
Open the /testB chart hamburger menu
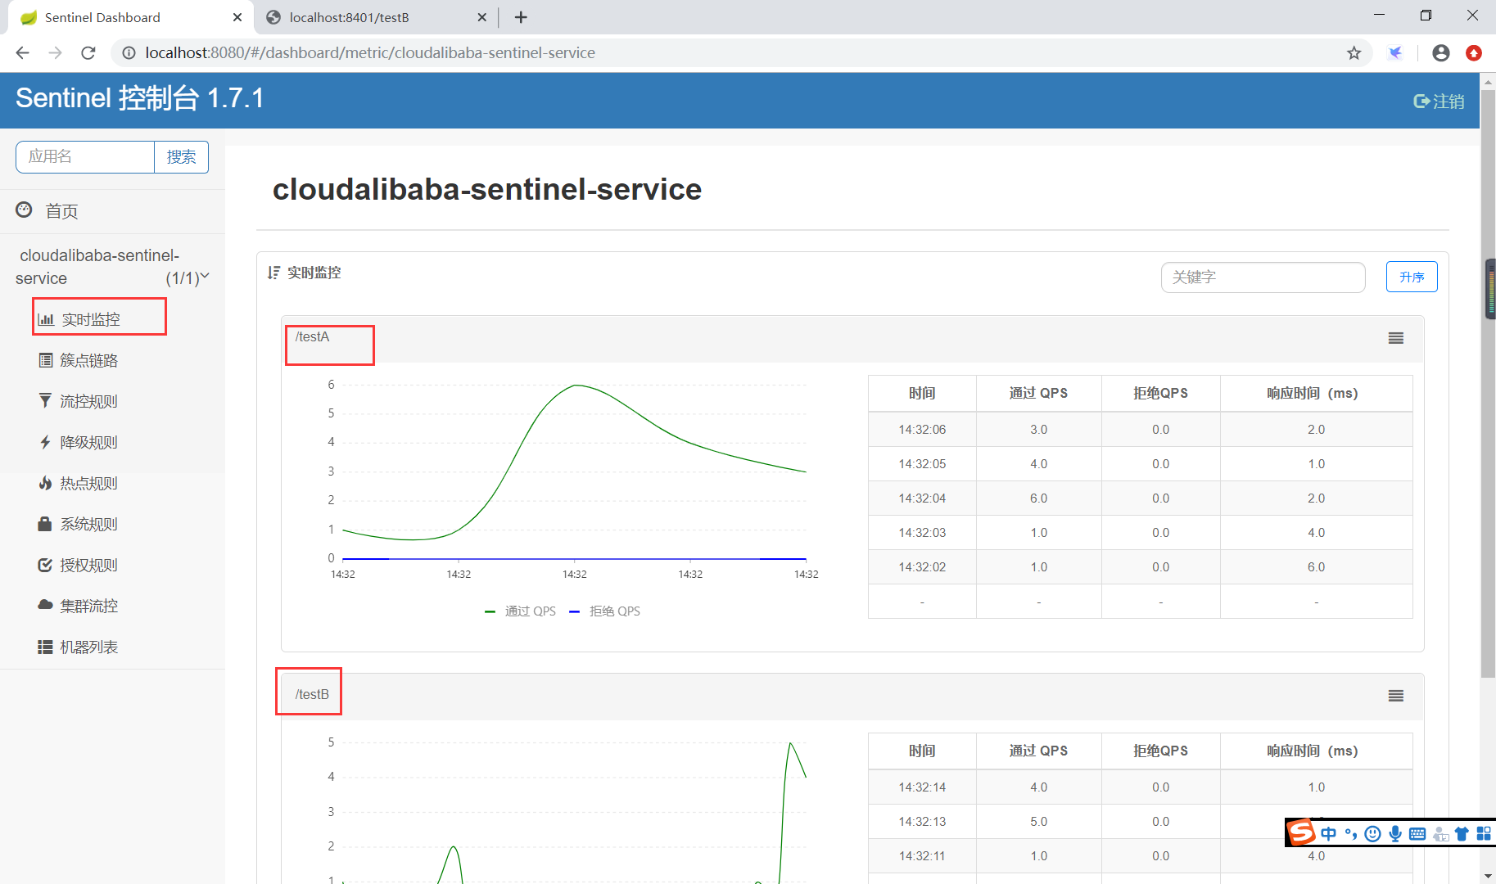click(1396, 696)
